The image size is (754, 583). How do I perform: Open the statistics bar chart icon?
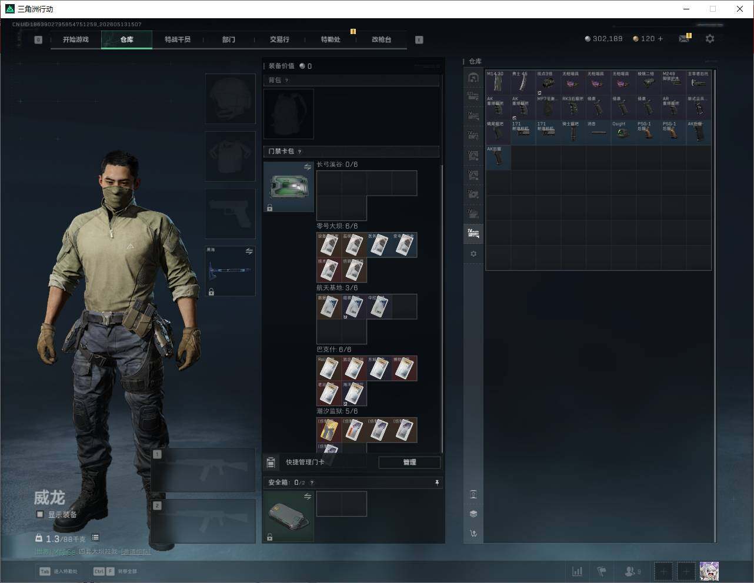click(578, 571)
